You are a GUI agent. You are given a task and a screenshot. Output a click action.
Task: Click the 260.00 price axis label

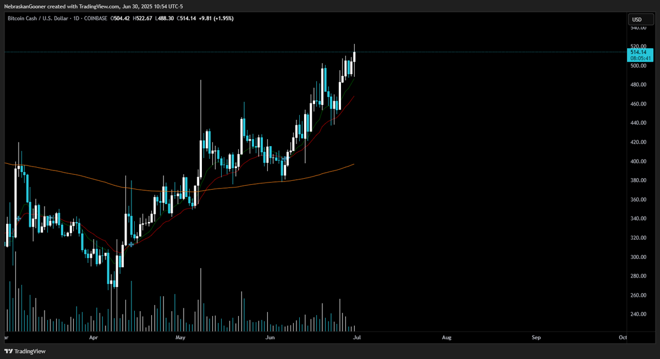pyautogui.click(x=638, y=296)
